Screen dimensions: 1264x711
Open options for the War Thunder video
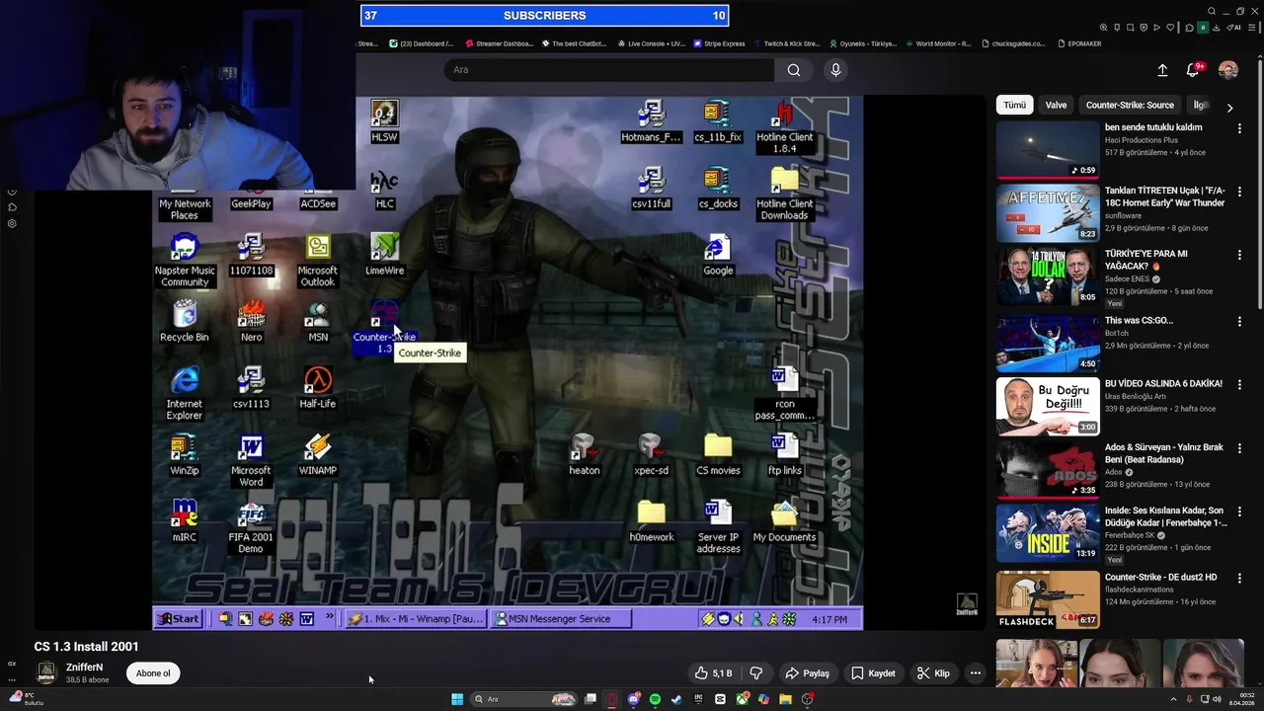click(x=1239, y=192)
